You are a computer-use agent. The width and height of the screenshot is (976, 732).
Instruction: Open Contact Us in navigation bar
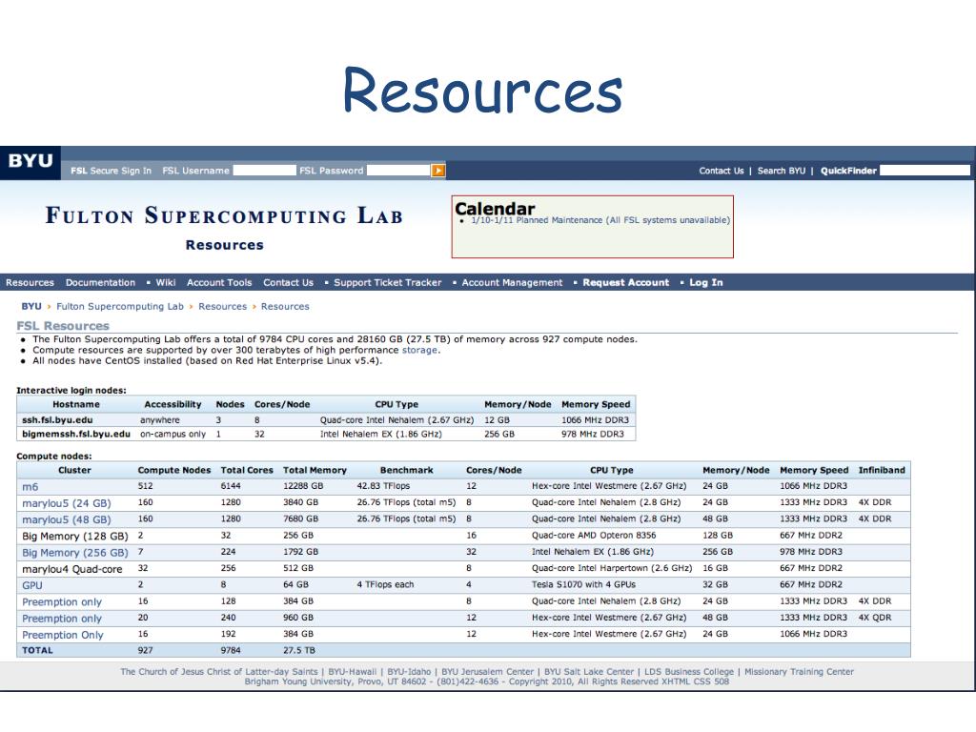tap(288, 282)
